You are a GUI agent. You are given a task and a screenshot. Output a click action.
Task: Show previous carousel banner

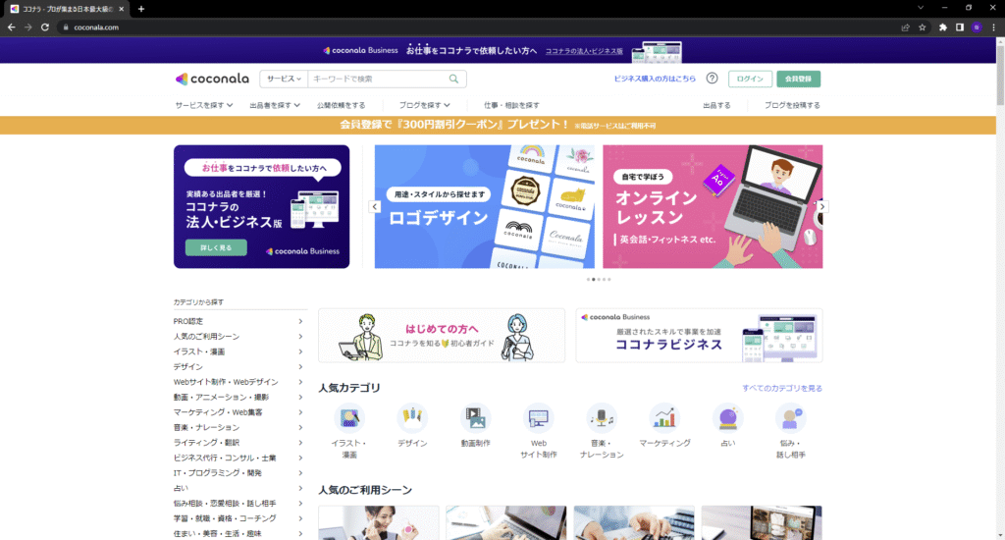(375, 206)
